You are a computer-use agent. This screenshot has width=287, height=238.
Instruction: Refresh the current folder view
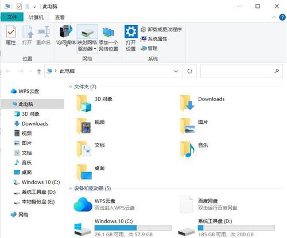(189, 71)
